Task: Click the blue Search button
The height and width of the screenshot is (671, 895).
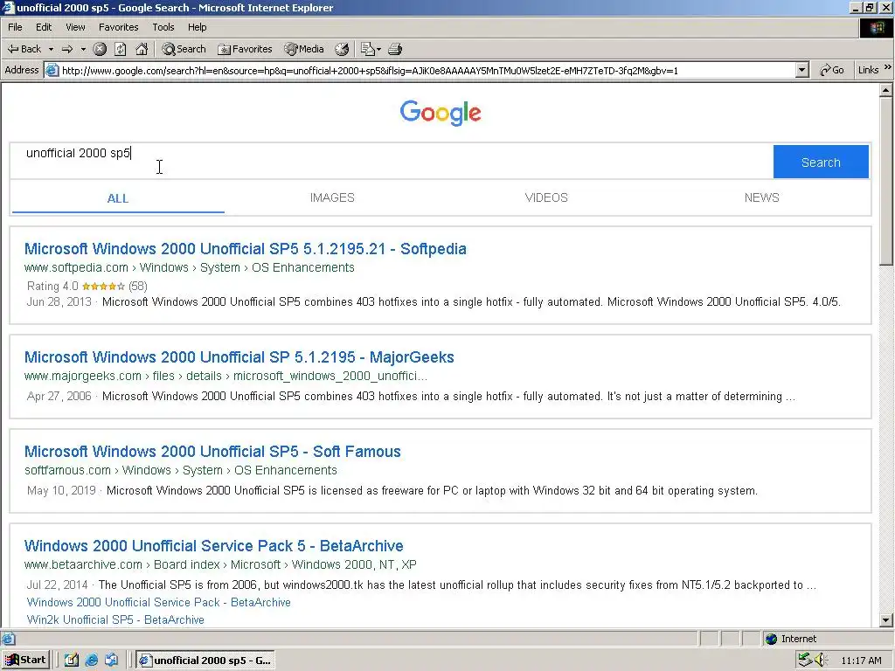Action: click(x=821, y=162)
